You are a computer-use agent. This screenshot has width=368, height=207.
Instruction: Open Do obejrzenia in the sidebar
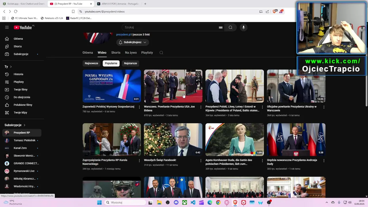coord(22,97)
